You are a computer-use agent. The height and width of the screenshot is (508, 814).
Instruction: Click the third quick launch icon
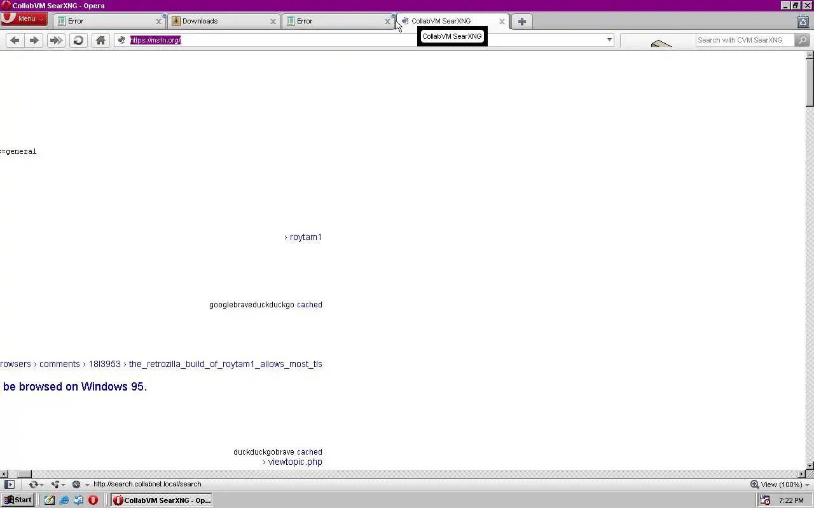pyautogui.click(x=78, y=500)
